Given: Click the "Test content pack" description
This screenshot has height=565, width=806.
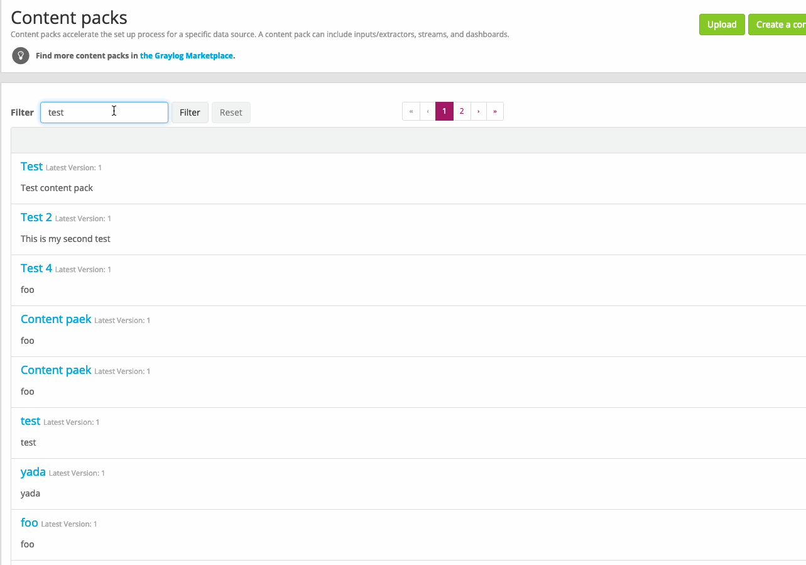Looking at the screenshot, I should (57, 188).
